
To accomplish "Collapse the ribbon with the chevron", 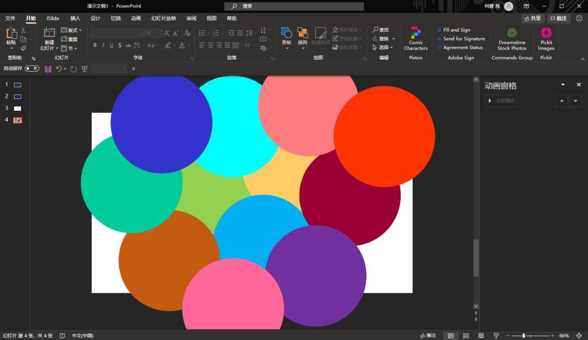I will 583,59.
